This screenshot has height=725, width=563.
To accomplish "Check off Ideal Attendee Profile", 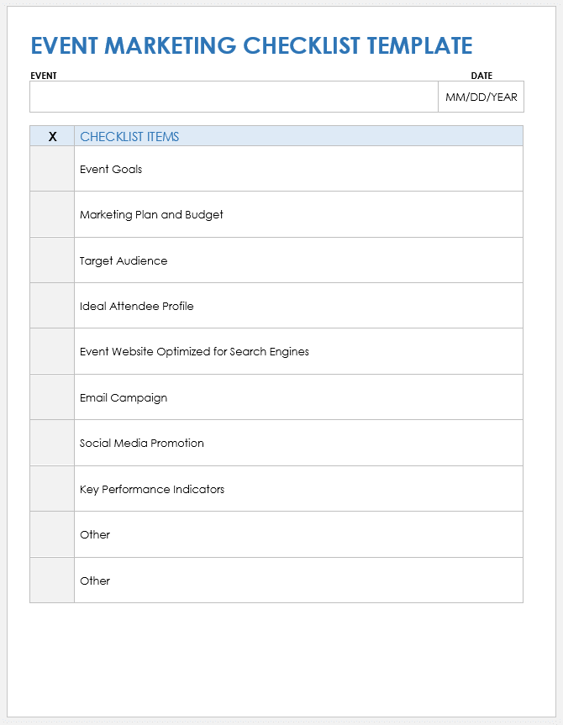I will click(x=52, y=306).
